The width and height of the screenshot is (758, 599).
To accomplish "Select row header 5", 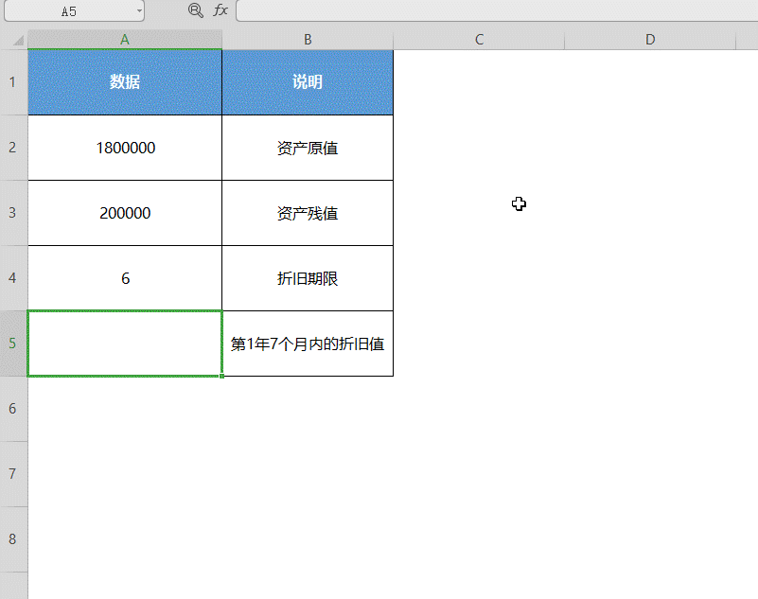I will point(12,344).
